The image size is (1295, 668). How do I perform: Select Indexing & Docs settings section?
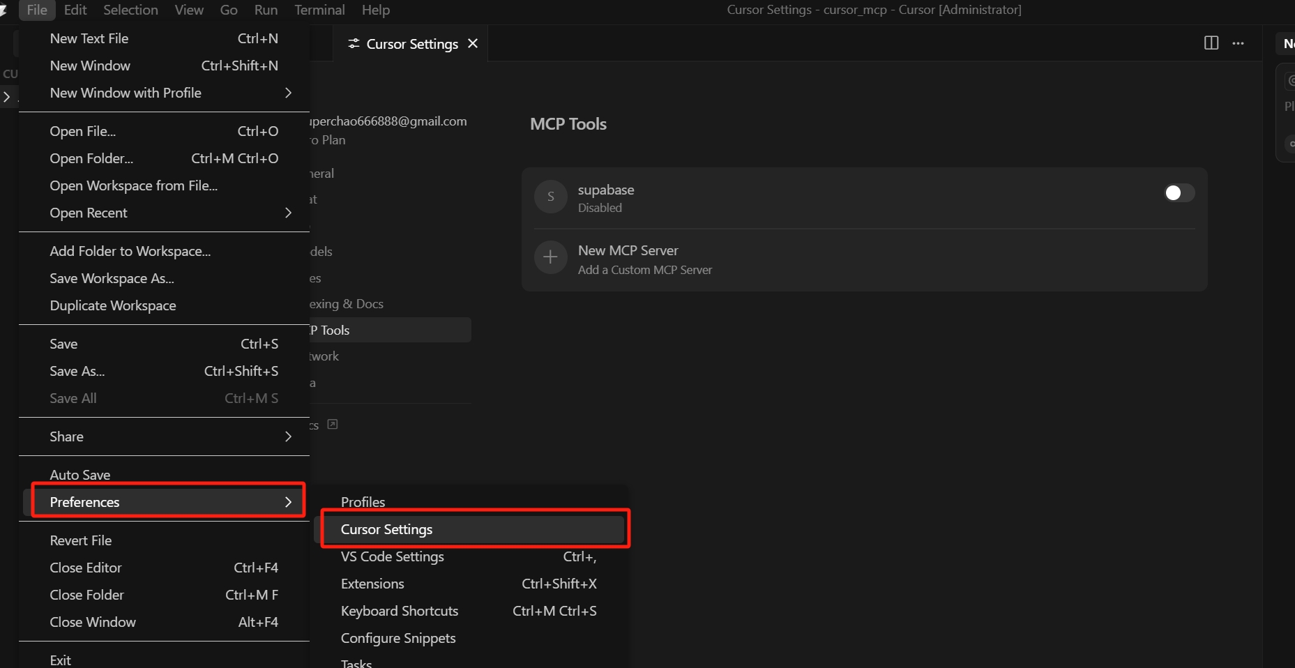tap(347, 304)
